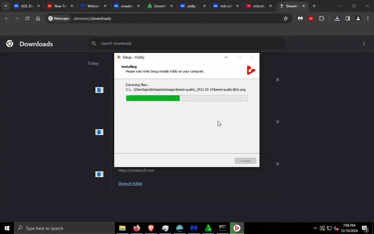Click the Search downloads field
374x234 pixels.
point(187,43)
